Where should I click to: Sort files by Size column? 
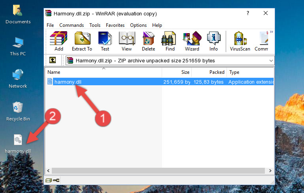(x=177, y=72)
